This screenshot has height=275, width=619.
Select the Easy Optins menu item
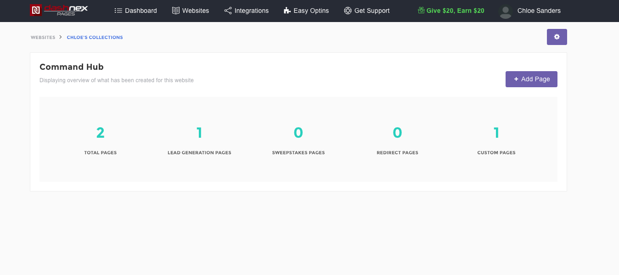[306, 11]
